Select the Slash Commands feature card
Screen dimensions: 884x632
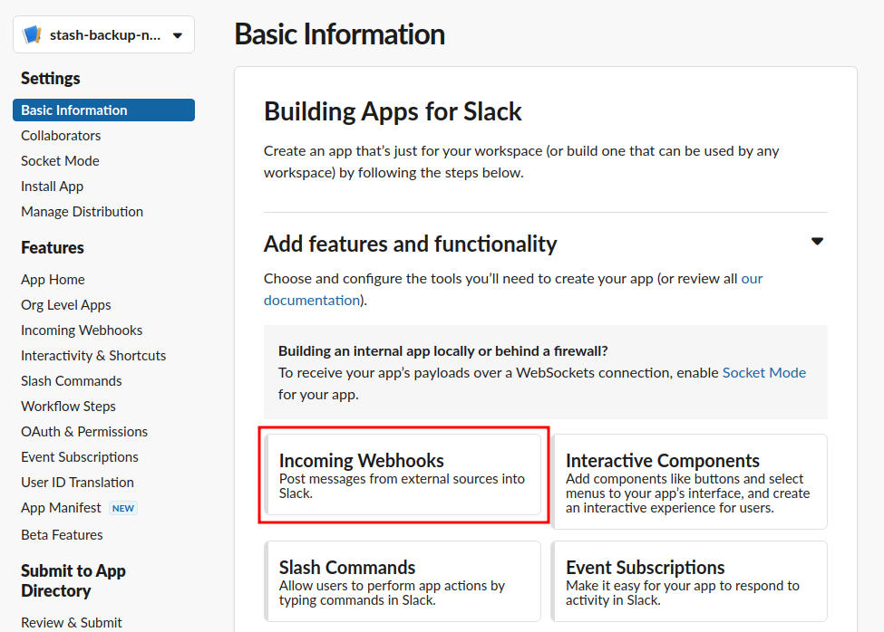point(403,581)
